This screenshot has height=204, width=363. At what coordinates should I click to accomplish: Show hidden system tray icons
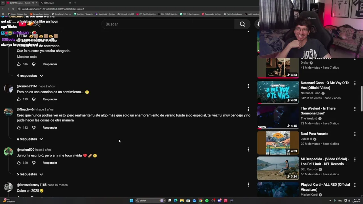pos(330,201)
